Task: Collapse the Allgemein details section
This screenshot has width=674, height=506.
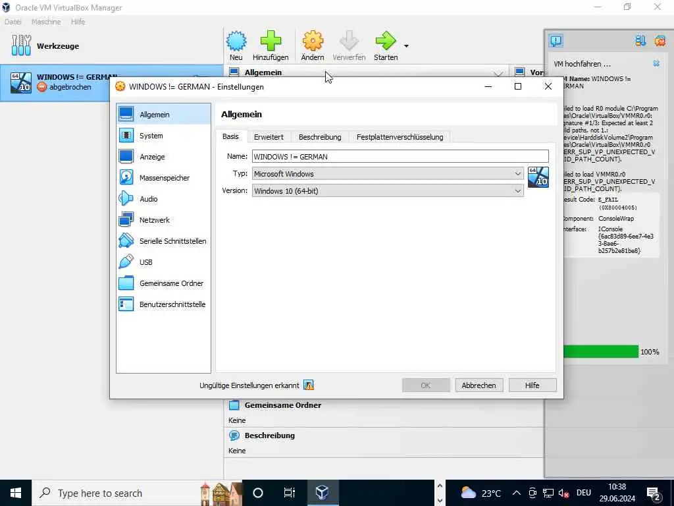Action: click(498, 74)
